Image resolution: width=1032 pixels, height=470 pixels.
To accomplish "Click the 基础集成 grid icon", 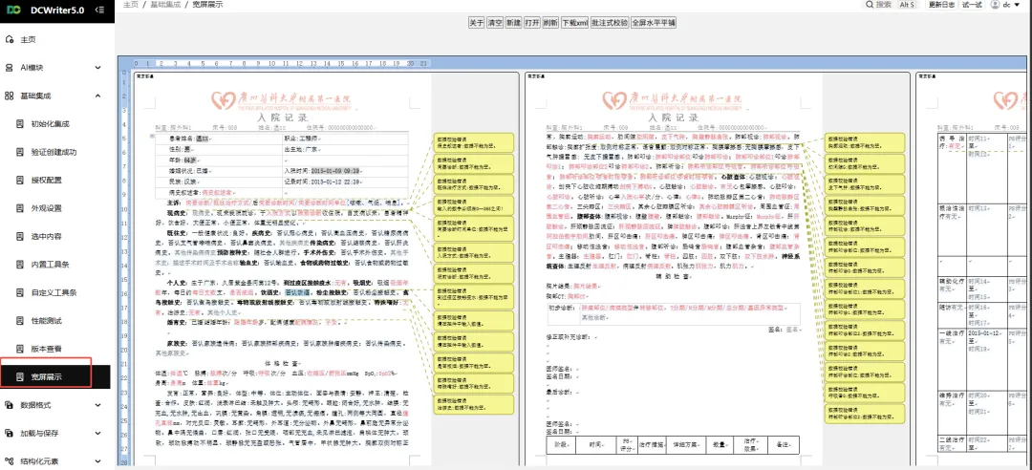I will point(10,96).
